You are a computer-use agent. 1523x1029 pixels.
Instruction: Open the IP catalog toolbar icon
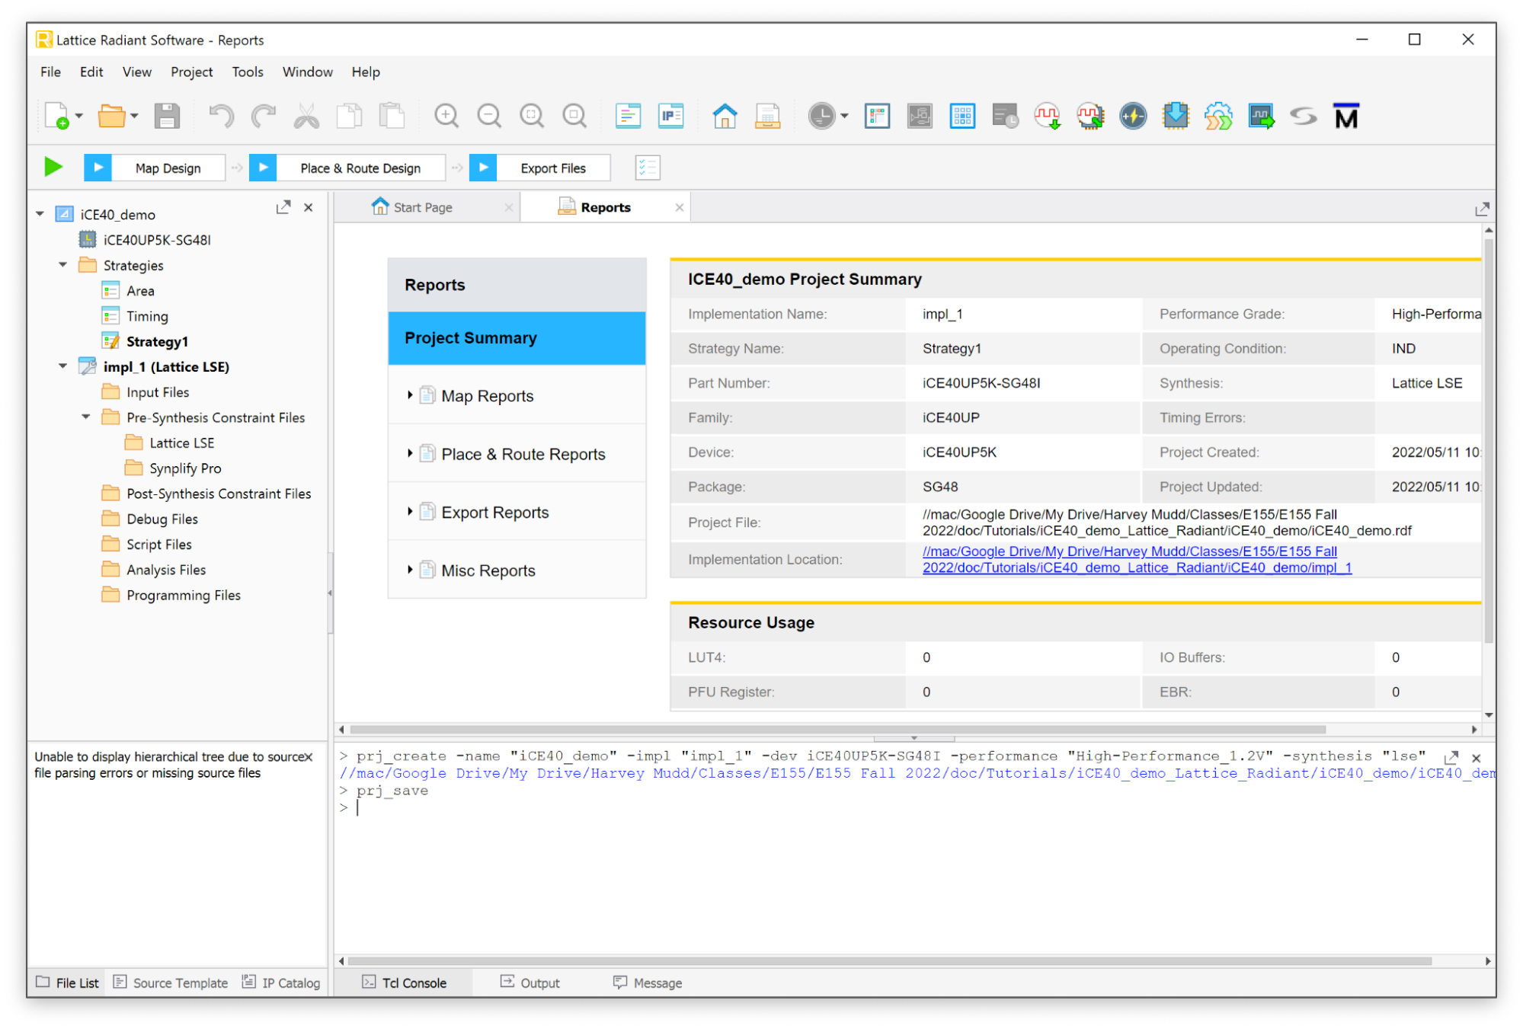pyautogui.click(x=670, y=116)
